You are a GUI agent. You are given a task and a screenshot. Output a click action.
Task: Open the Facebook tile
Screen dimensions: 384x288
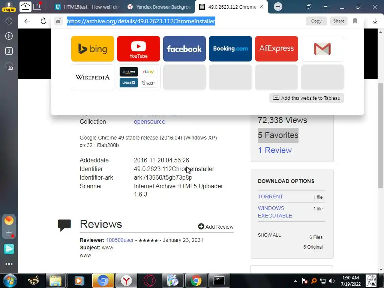click(184, 49)
